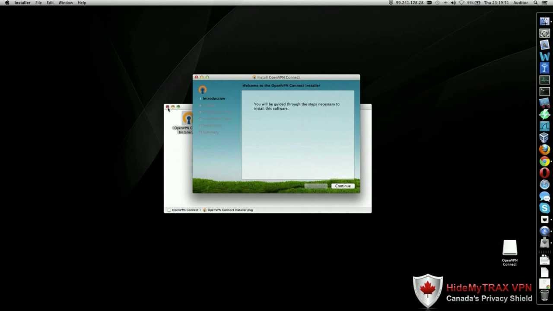Click the disabled Go Back button
This screenshot has width=553, height=311.
coord(316,186)
